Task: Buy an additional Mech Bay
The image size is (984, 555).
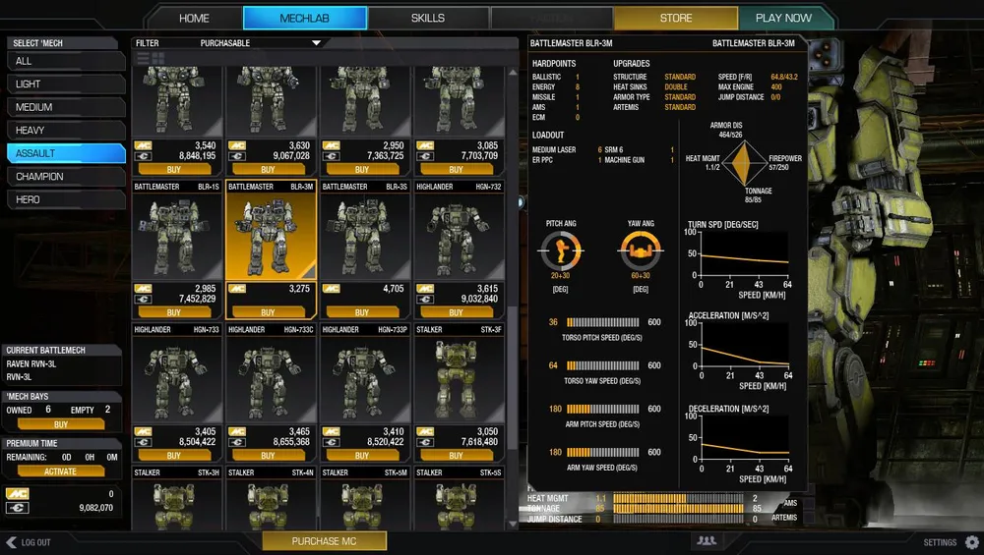Action: (61, 424)
